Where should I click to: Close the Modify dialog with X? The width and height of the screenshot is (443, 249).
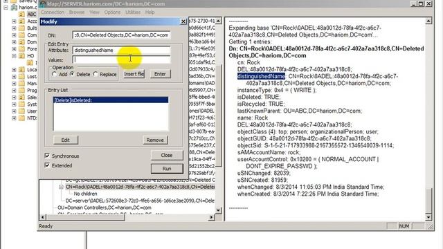pyautogui.click(x=183, y=21)
